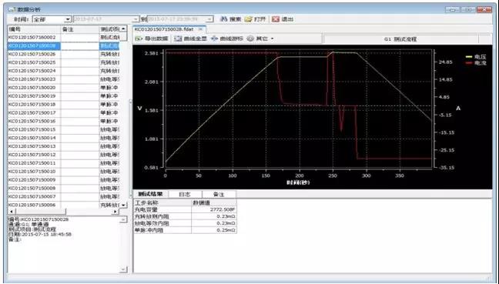
Task: Click the list's horizontal scrollbar right arrow
Action: pyautogui.click(x=115, y=212)
